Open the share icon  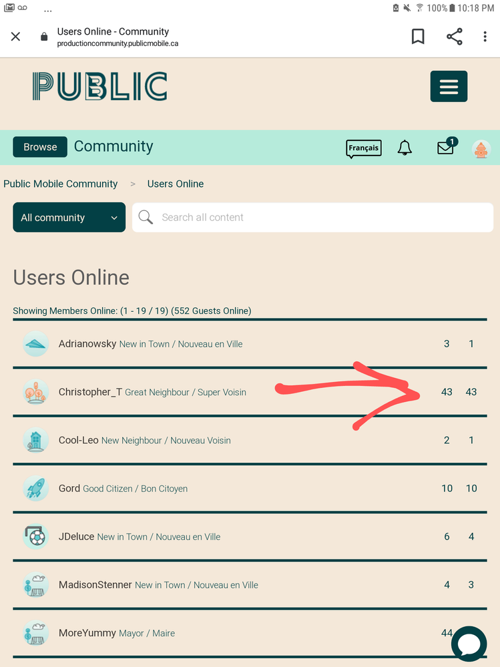coord(455,37)
